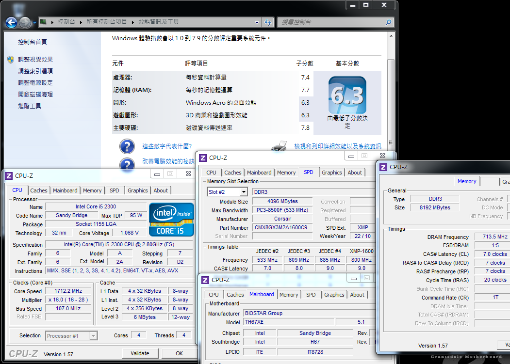Screen dimensions: 510x364
Task: Click the Code Name value Sandy Bridge
Action: pos(71,216)
